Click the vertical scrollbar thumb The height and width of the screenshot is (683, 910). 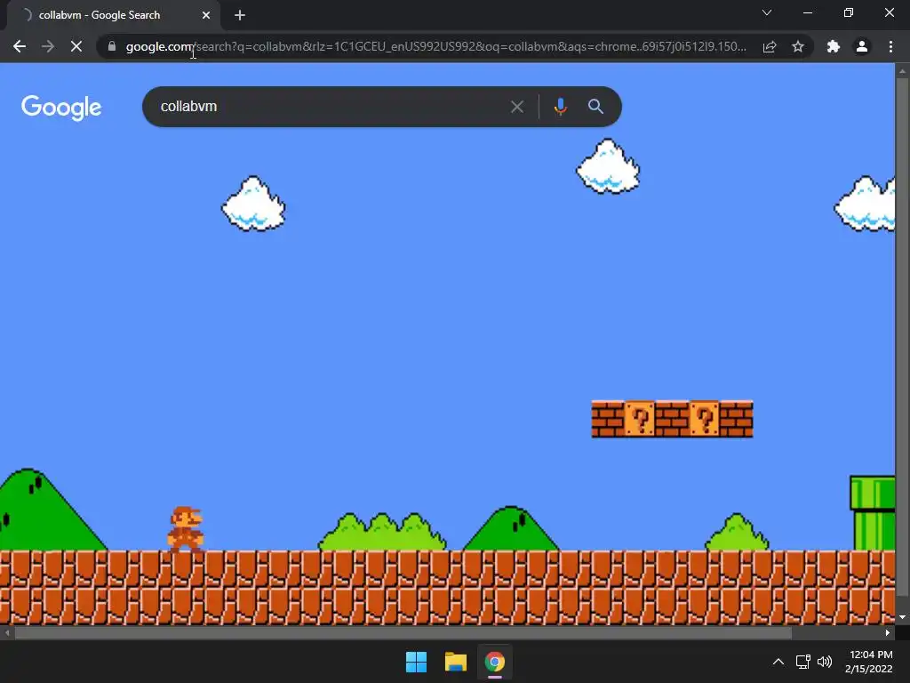point(902,337)
